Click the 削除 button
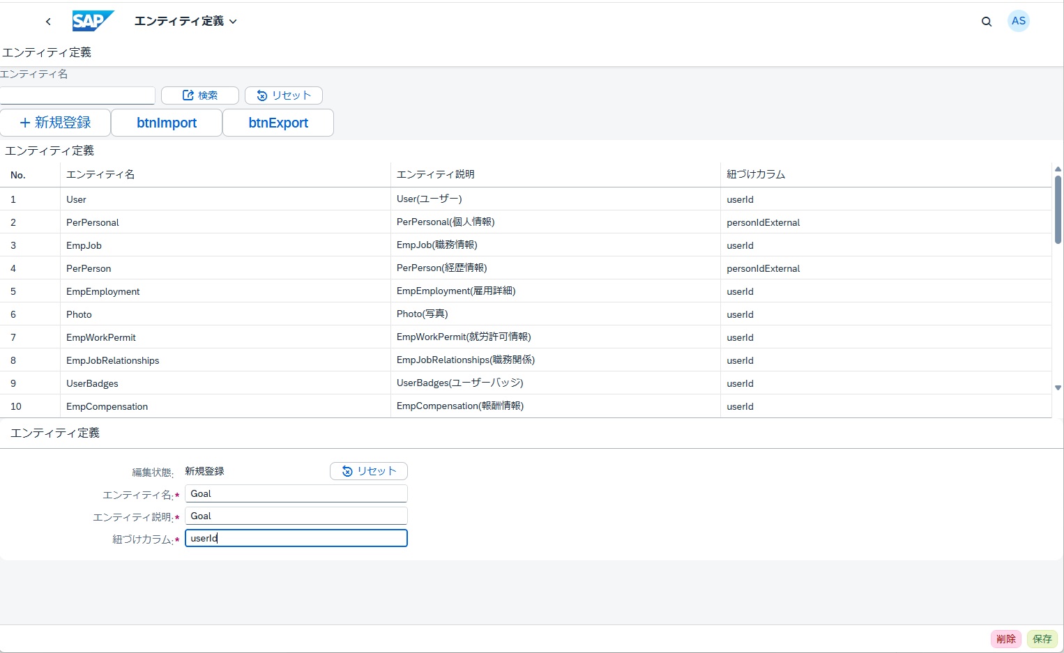 (1005, 638)
